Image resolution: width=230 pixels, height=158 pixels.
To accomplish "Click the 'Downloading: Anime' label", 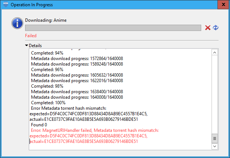I will click(x=46, y=20).
